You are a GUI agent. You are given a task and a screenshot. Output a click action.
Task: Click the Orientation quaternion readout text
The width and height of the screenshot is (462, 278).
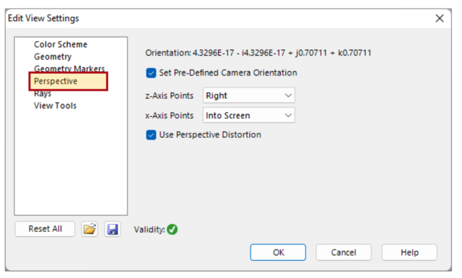coord(258,53)
